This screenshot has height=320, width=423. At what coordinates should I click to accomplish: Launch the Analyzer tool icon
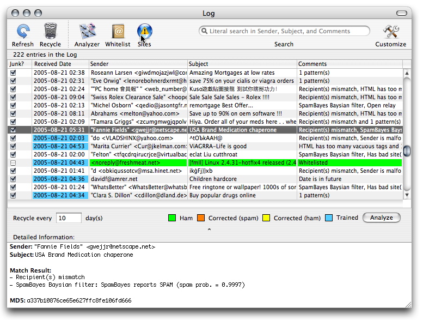87,32
